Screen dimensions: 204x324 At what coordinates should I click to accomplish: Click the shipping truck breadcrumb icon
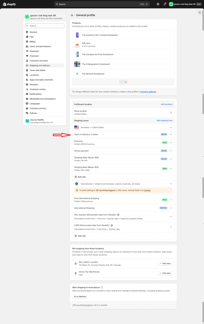(x=72, y=15)
